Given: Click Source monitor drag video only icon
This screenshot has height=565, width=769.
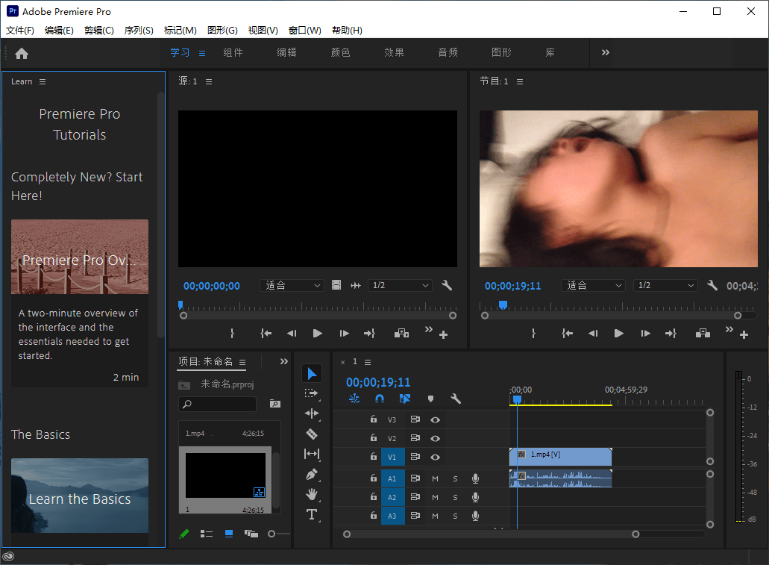Looking at the screenshot, I should tap(336, 285).
